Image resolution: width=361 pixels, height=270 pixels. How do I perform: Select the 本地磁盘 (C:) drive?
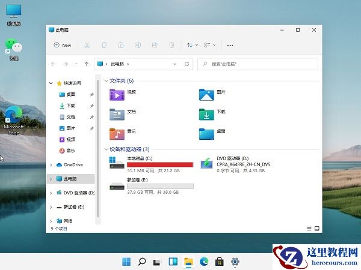click(151, 164)
